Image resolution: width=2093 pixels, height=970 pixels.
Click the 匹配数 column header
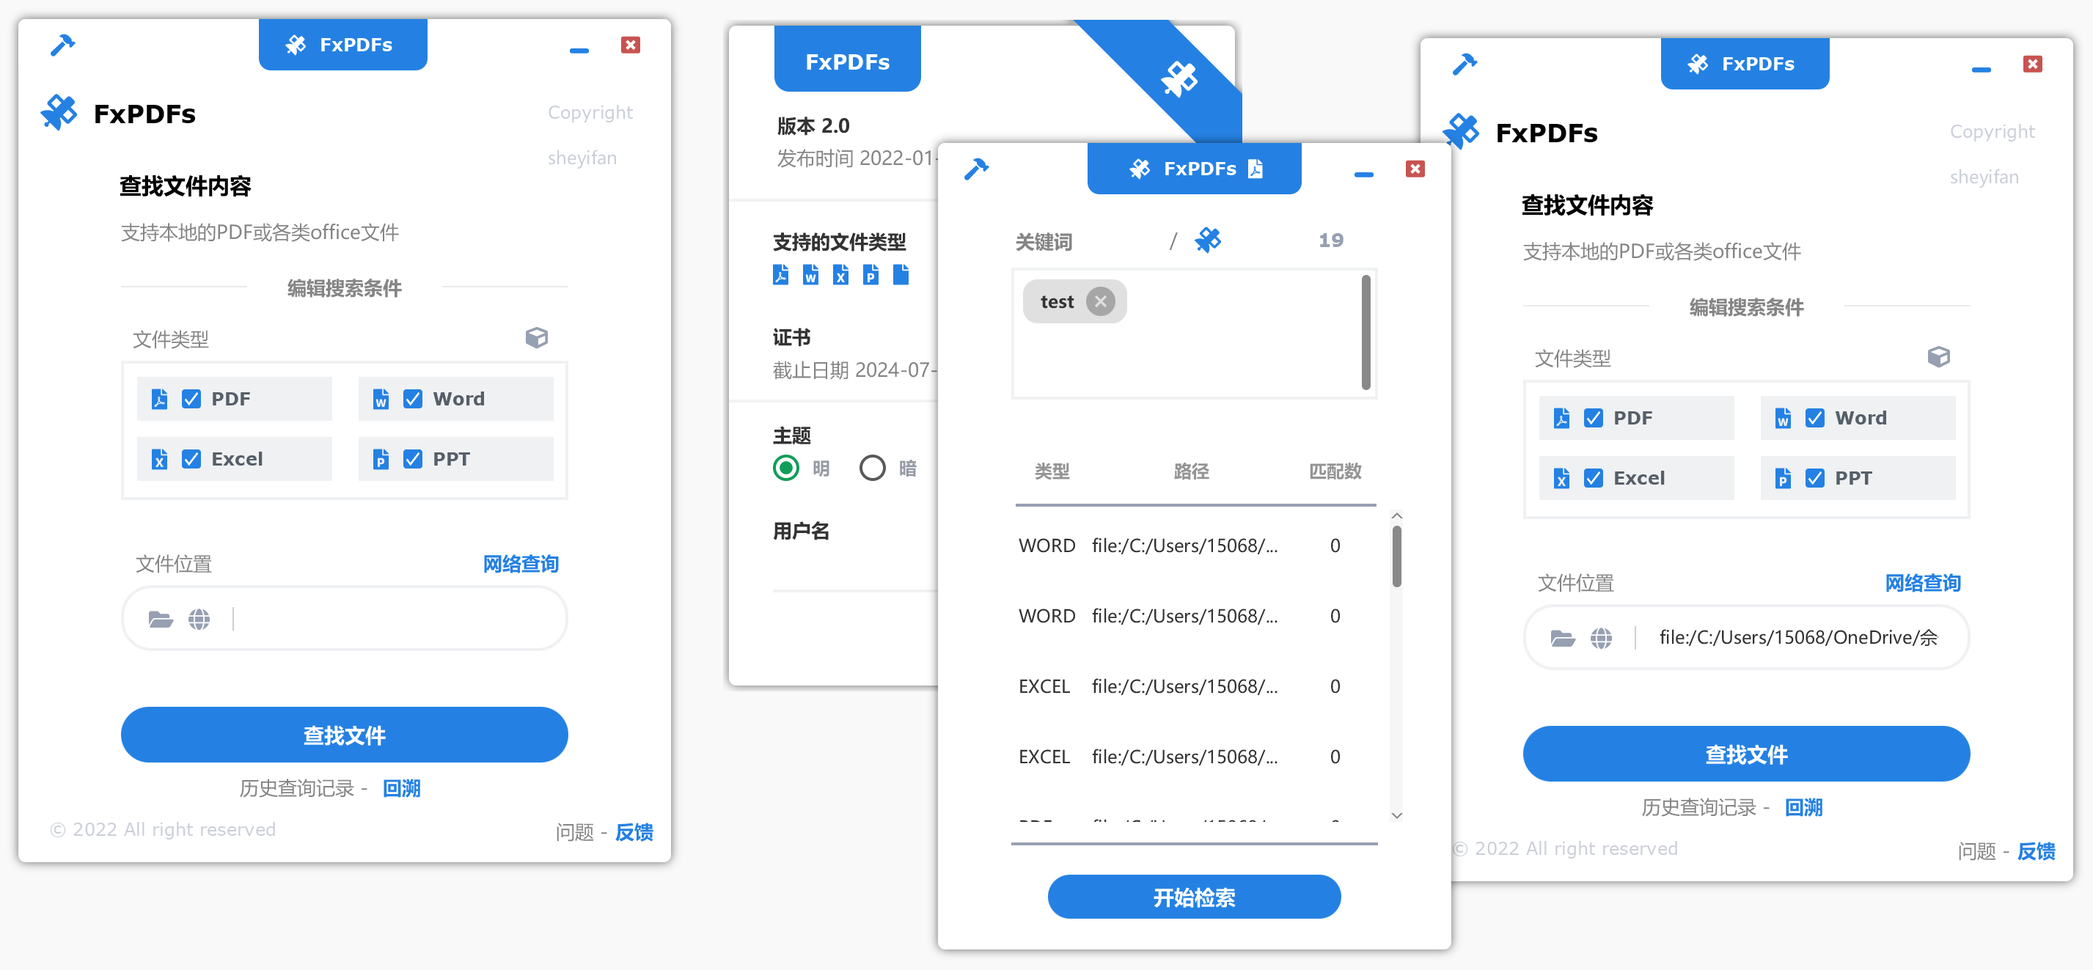click(x=1334, y=471)
